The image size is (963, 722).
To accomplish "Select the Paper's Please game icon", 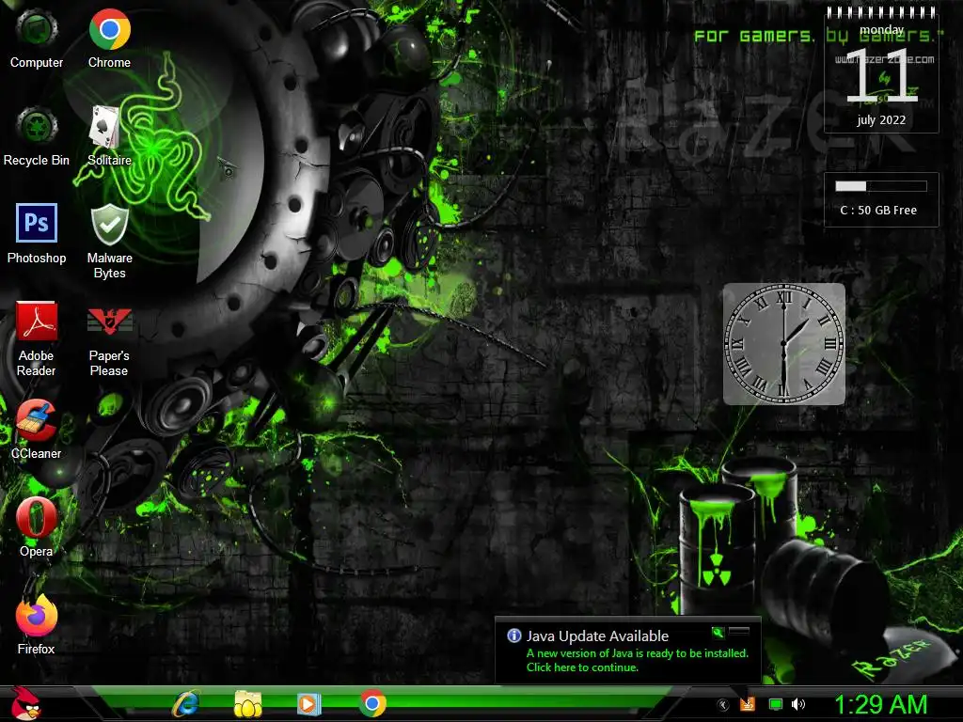I will tap(109, 341).
